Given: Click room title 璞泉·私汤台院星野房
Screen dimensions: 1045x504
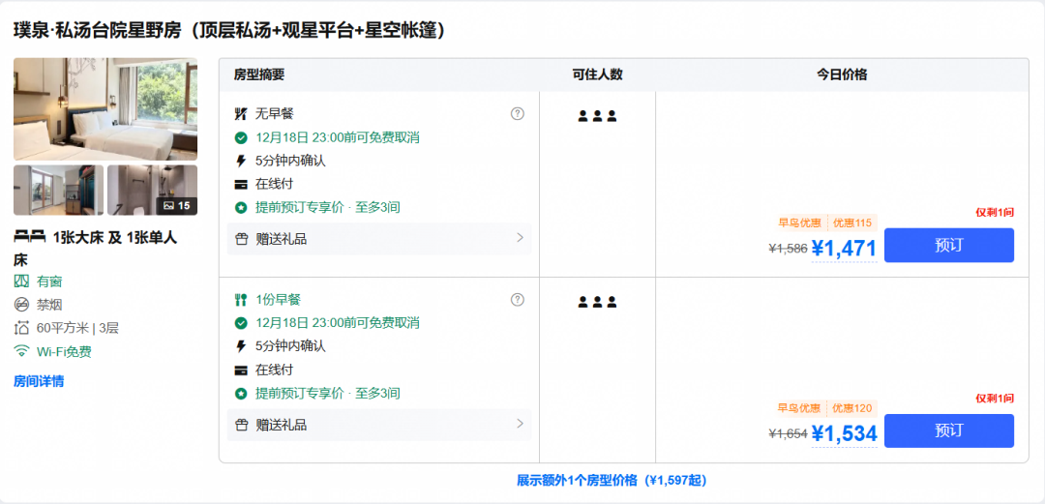Looking at the screenshot, I should pyautogui.click(x=229, y=30).
